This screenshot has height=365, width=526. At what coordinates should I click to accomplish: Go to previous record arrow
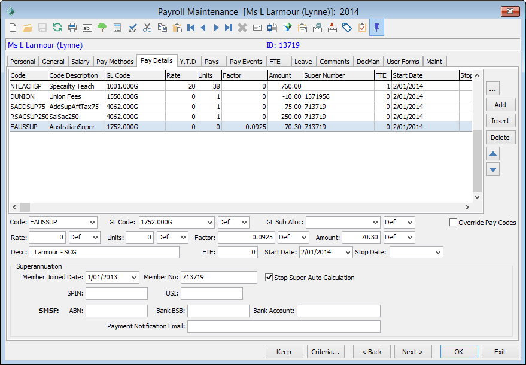[203, 28]
